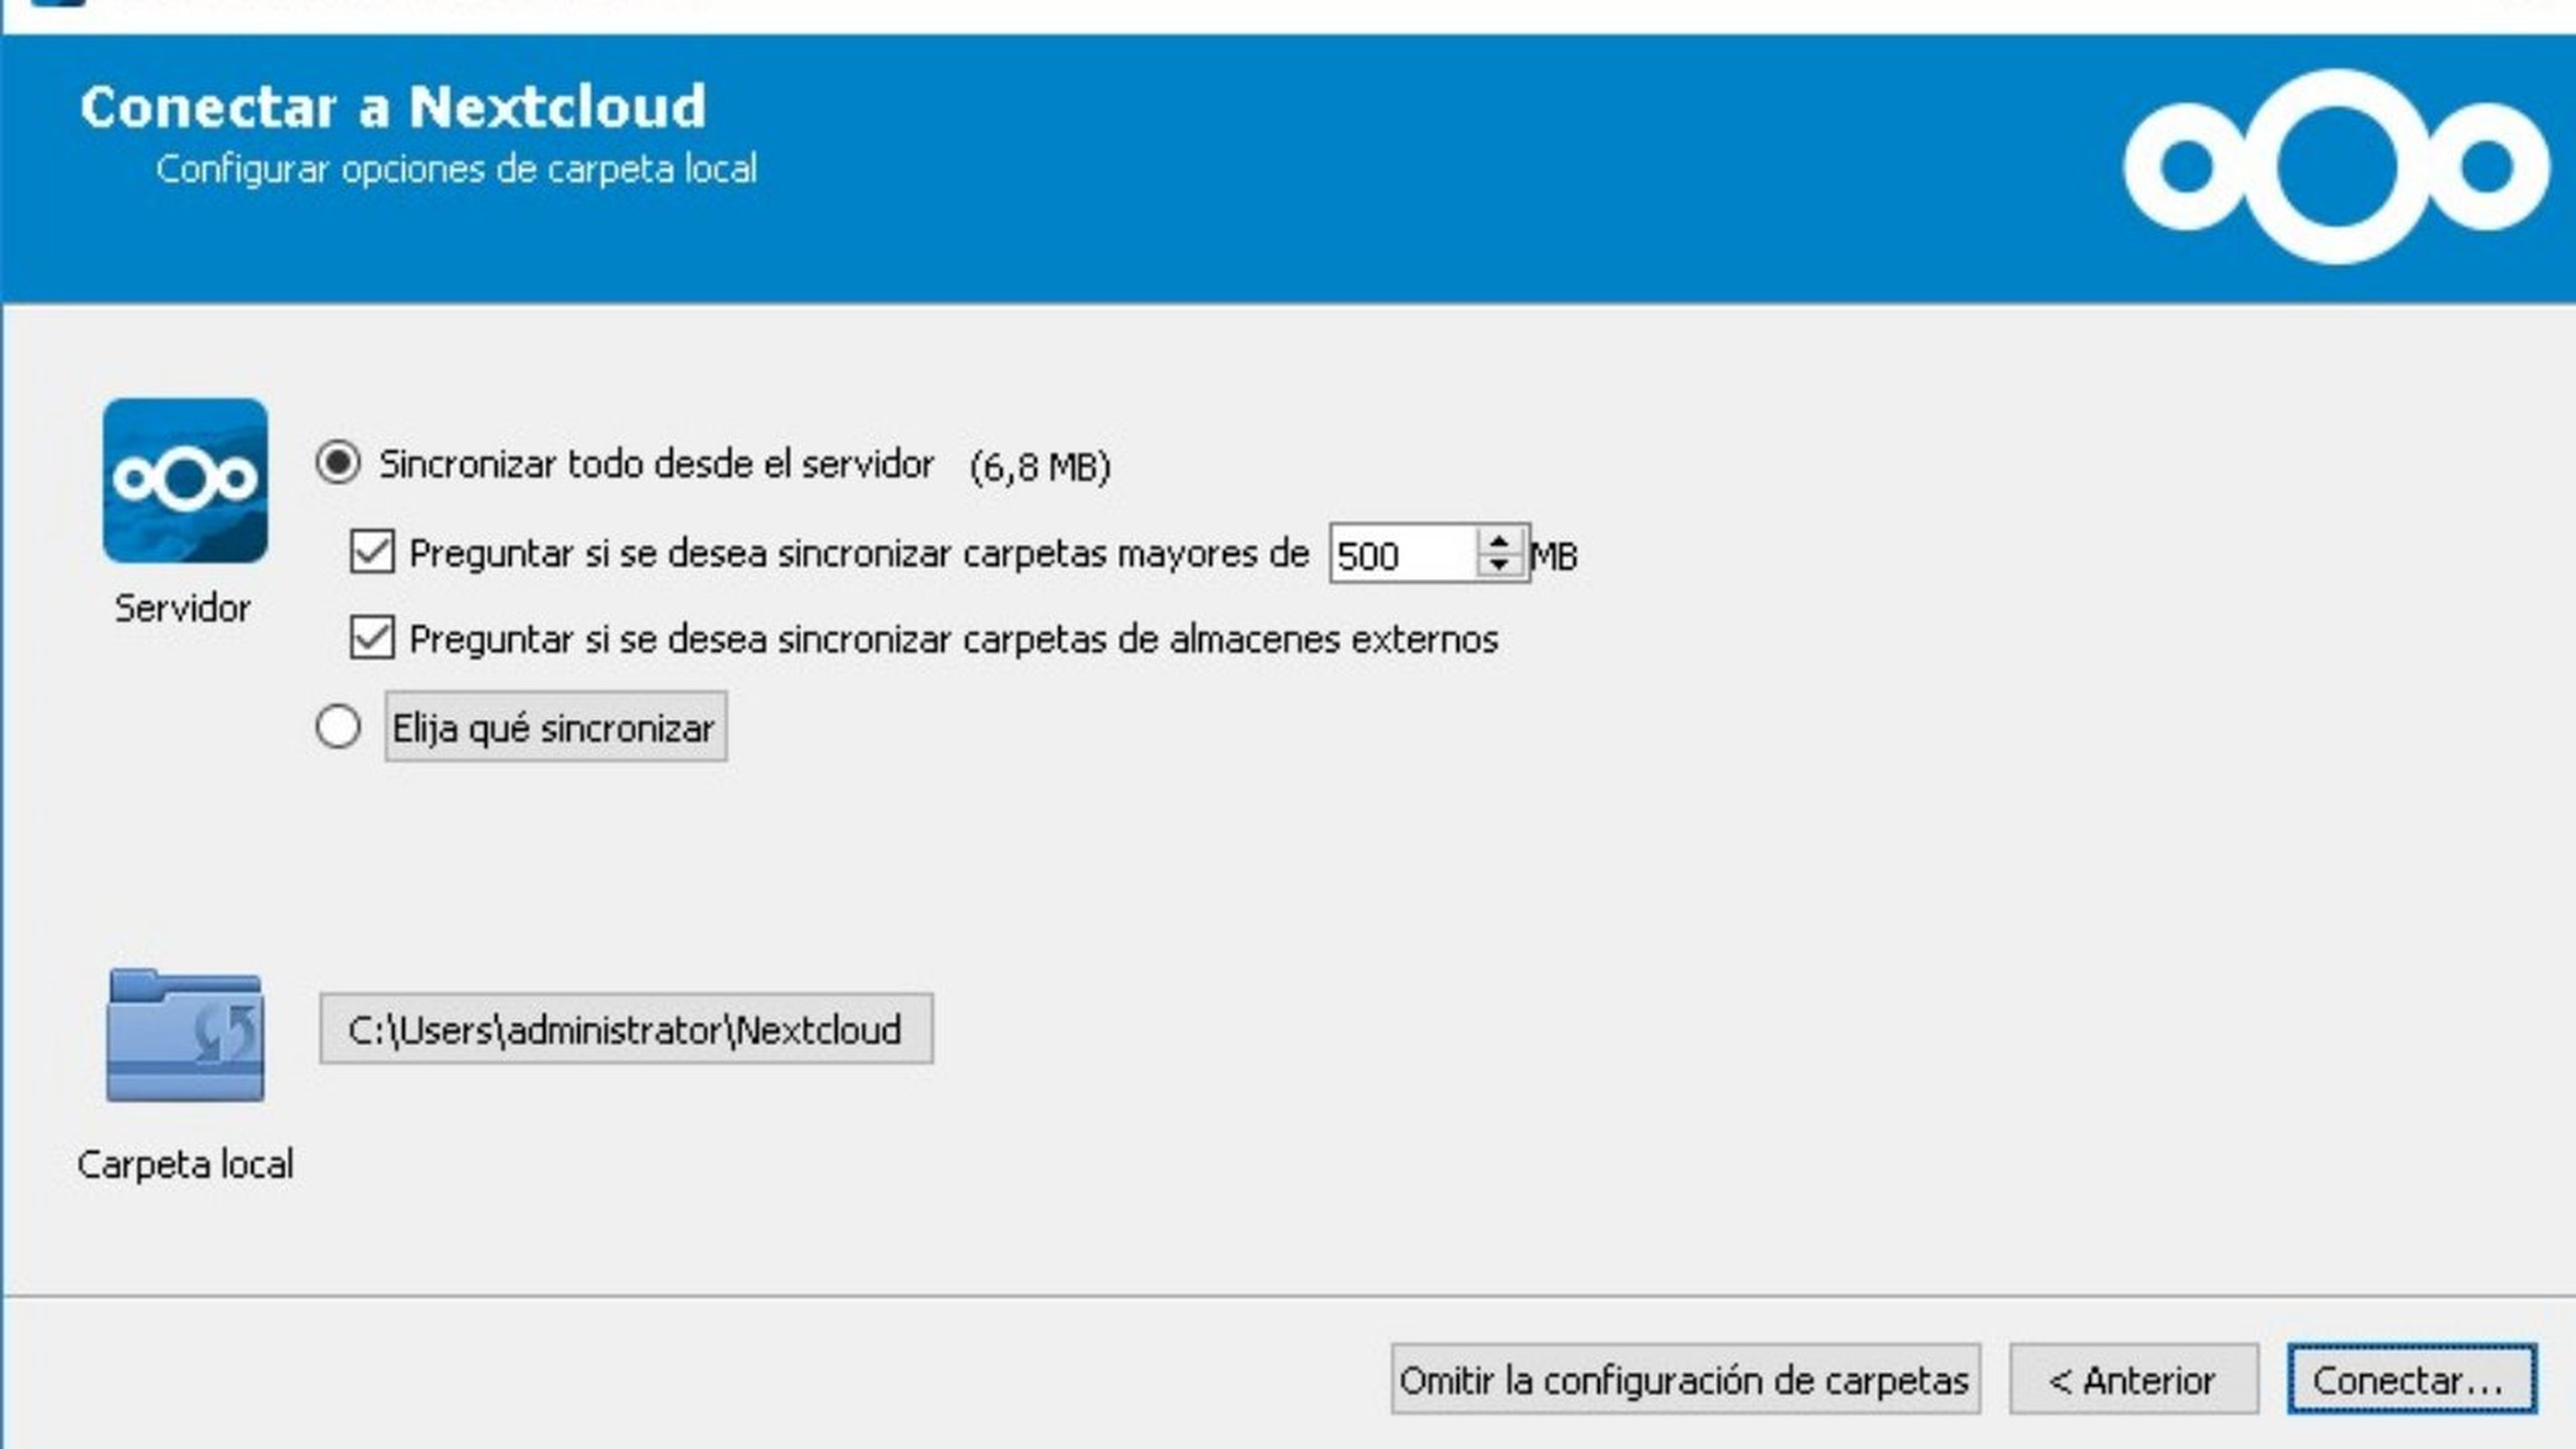Increase the folder size limit with up arrow
The width and height of the screenshot is (2576, 1449).
(1498, 541)
